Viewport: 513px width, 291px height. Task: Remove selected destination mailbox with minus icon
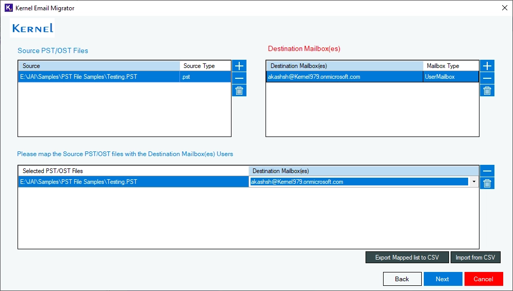(x=487, y=78)
